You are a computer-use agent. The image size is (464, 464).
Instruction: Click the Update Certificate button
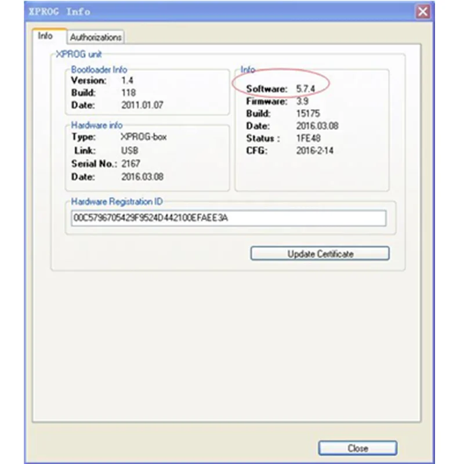tap(320, 253)
